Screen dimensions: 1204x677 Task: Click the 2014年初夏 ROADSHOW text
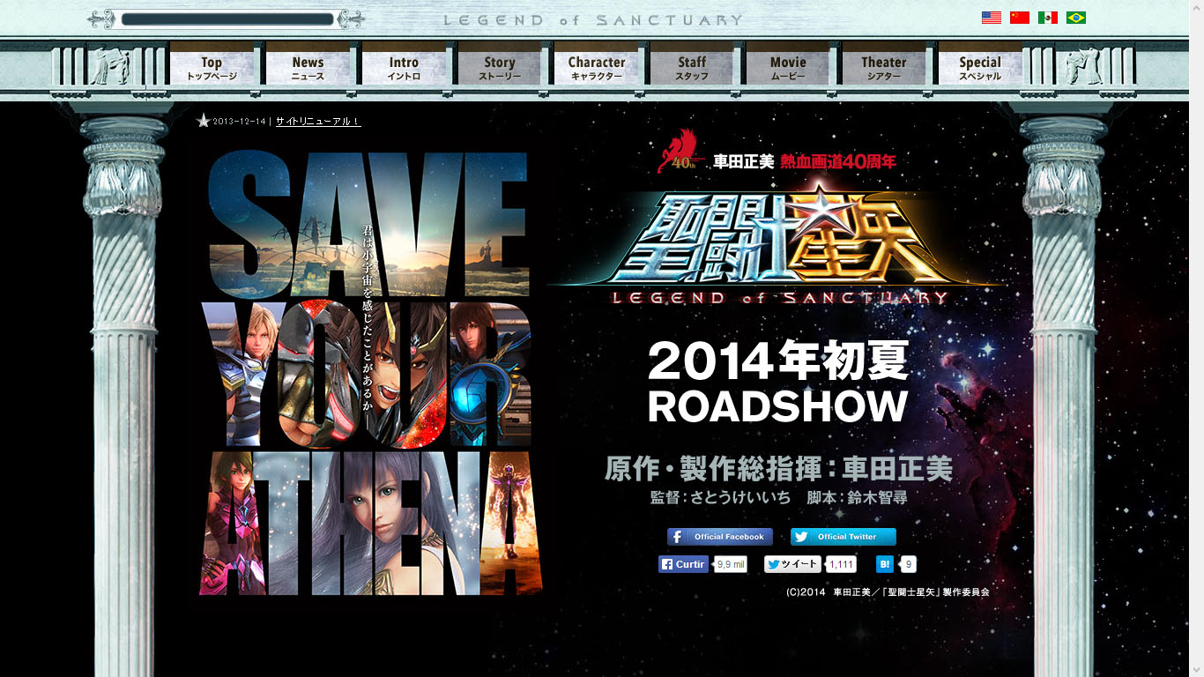(778, 383)
